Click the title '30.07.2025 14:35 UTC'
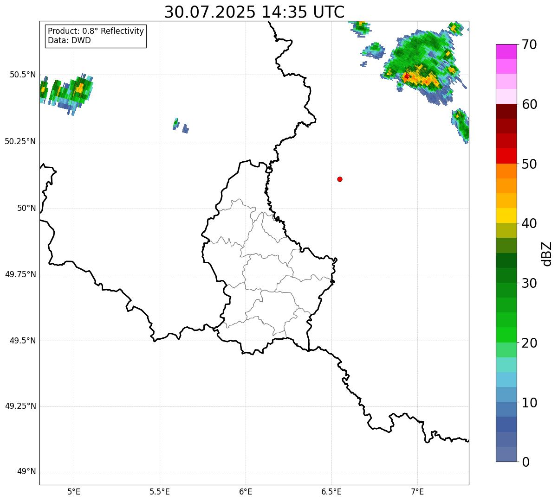 pyautogui.click(x=254, y=12)
